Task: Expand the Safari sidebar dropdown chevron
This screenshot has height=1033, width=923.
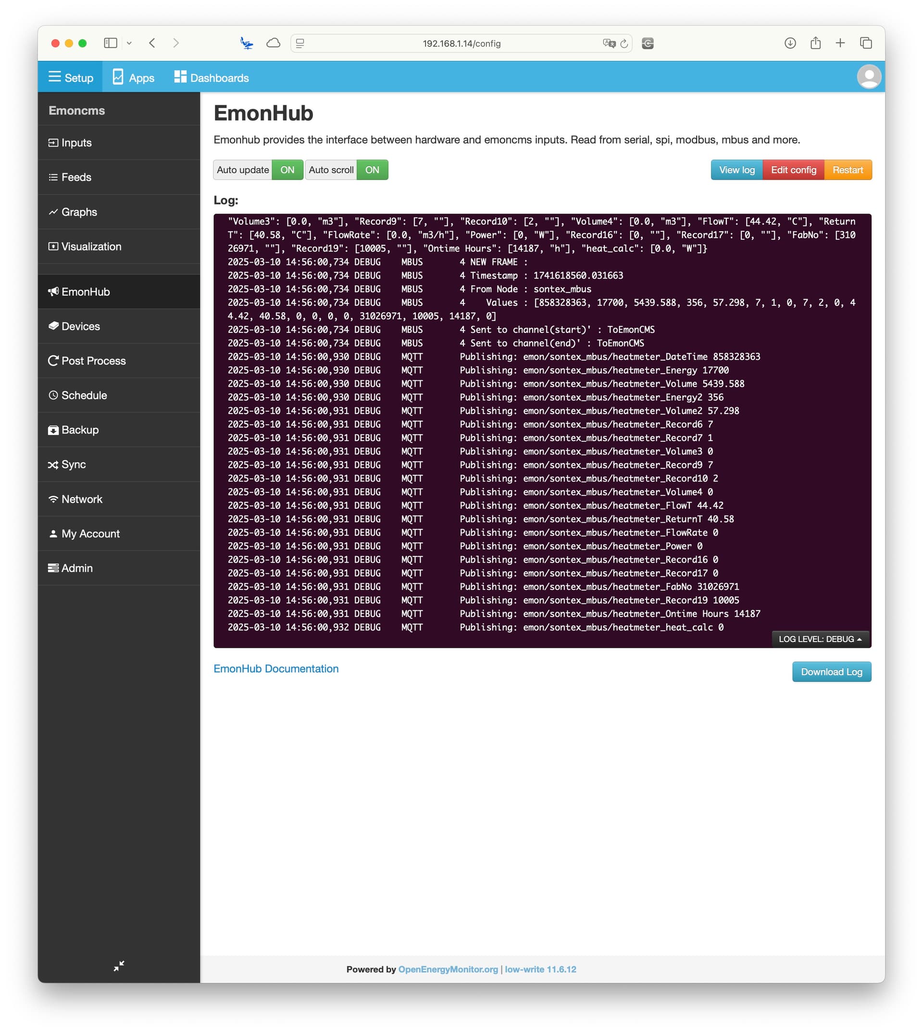Action: [x=129, y=43]
